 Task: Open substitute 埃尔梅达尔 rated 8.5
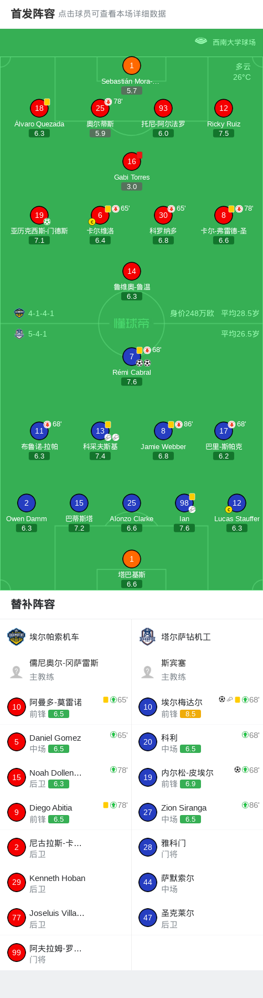coord(197,707)
